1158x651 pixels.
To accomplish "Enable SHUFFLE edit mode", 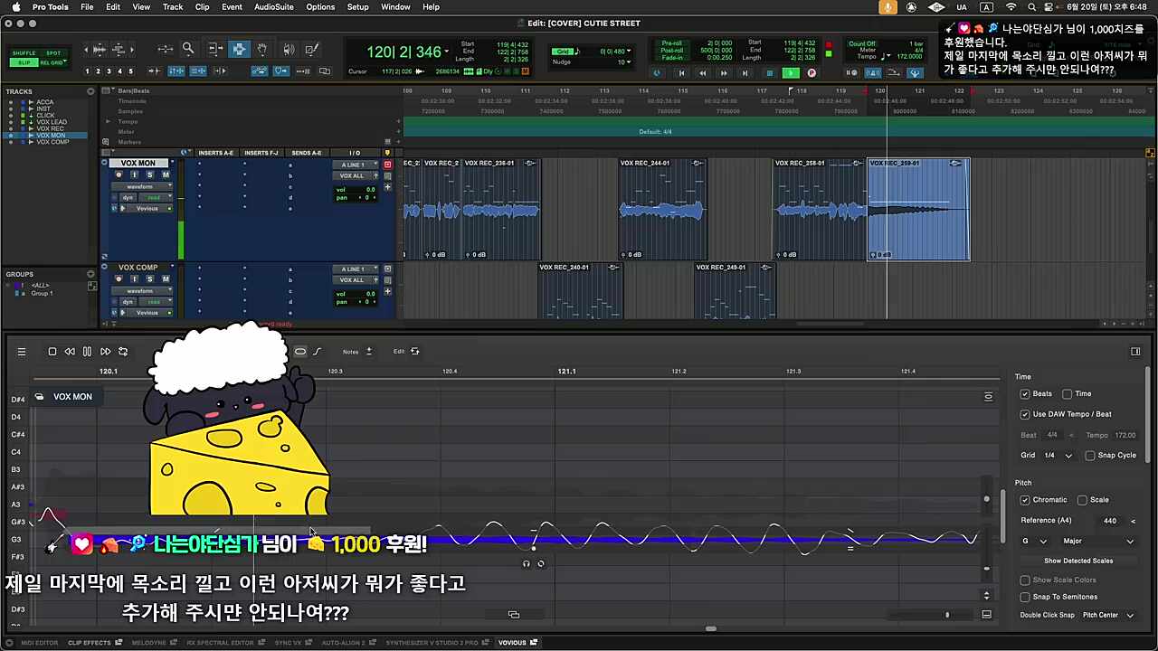I will [x=24, y=53].
